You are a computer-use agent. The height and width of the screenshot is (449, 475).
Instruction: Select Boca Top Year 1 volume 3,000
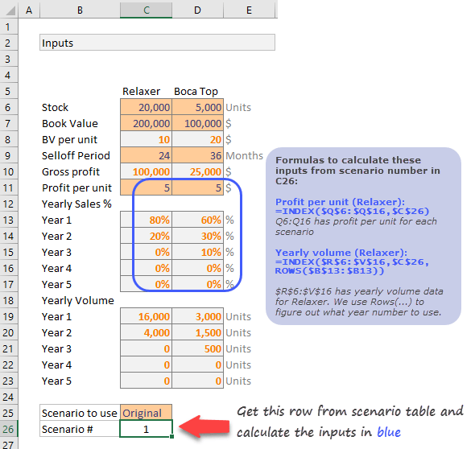click(x=197, y=316)
